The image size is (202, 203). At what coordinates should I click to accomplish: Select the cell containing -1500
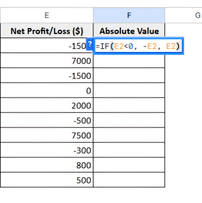pyautogui.click(x=47, y=76)
